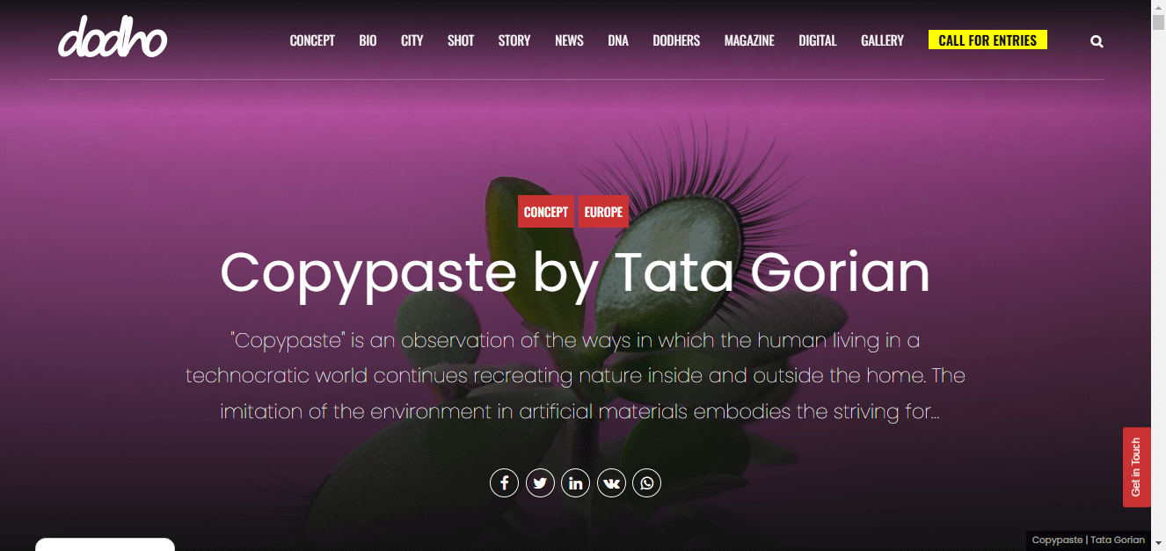Open the DNA menu item

[618, 40]
